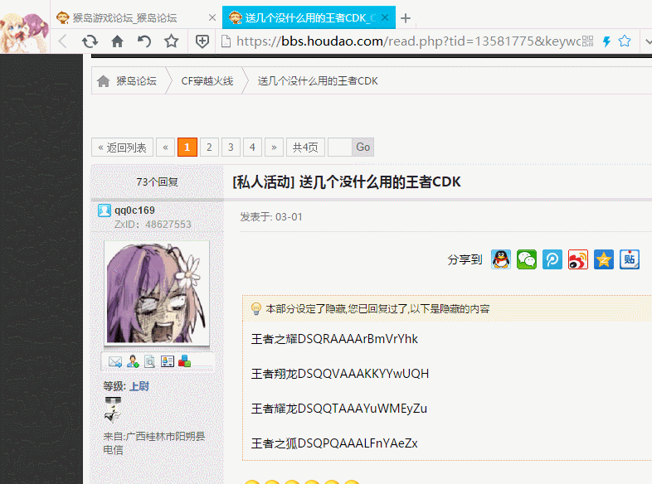Click the lightbulb hint icon in hidden content
This screenshot has width=652, height=484.
[256, 308]
